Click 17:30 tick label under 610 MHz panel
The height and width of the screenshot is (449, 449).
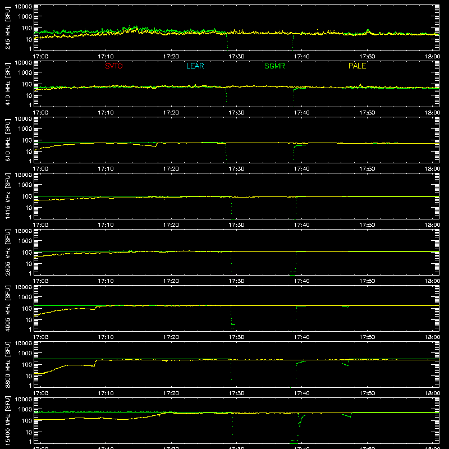236,169
